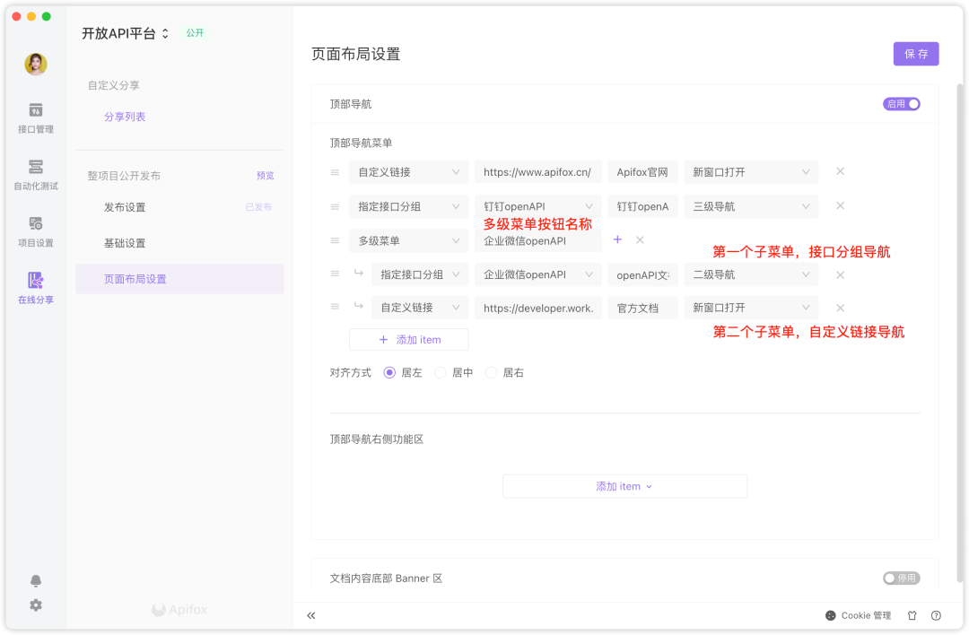Edit the Apifox官网 name field
Viewport: 969px width, 635px height.
click(642, 172)
